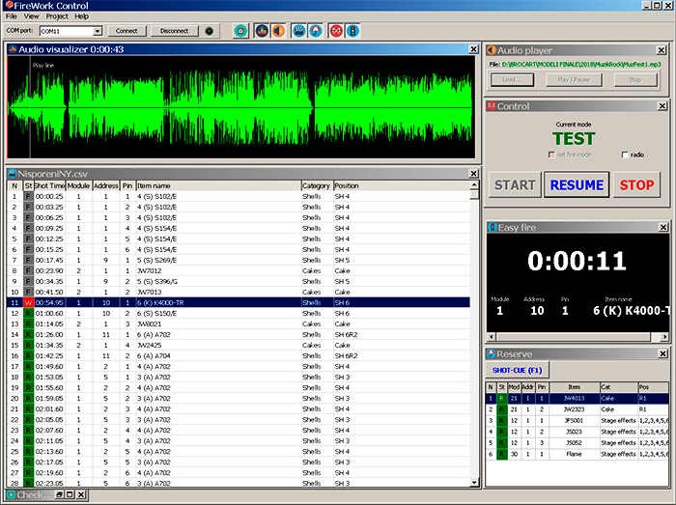Click the orange speaker audio player icon
The height and width of the screenshot is (505, 676).
pos(278,31)
